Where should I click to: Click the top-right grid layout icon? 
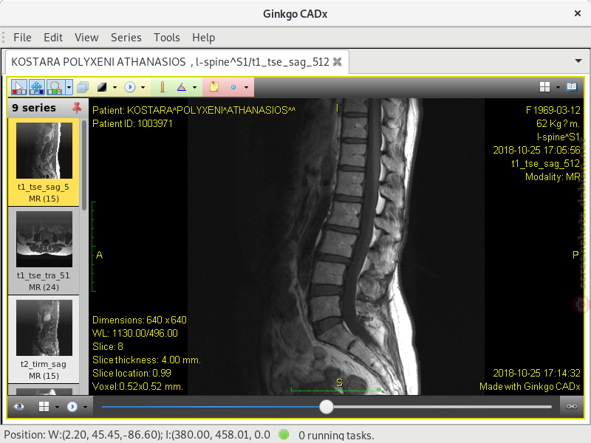coord(544,87)
